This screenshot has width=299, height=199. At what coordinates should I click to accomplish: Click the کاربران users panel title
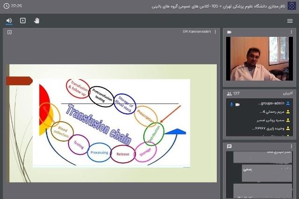(288, 94)
